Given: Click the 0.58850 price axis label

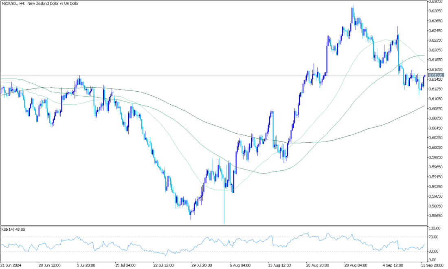Looking at the screenshot, I should pyautogui.click(x=436, y=206).
